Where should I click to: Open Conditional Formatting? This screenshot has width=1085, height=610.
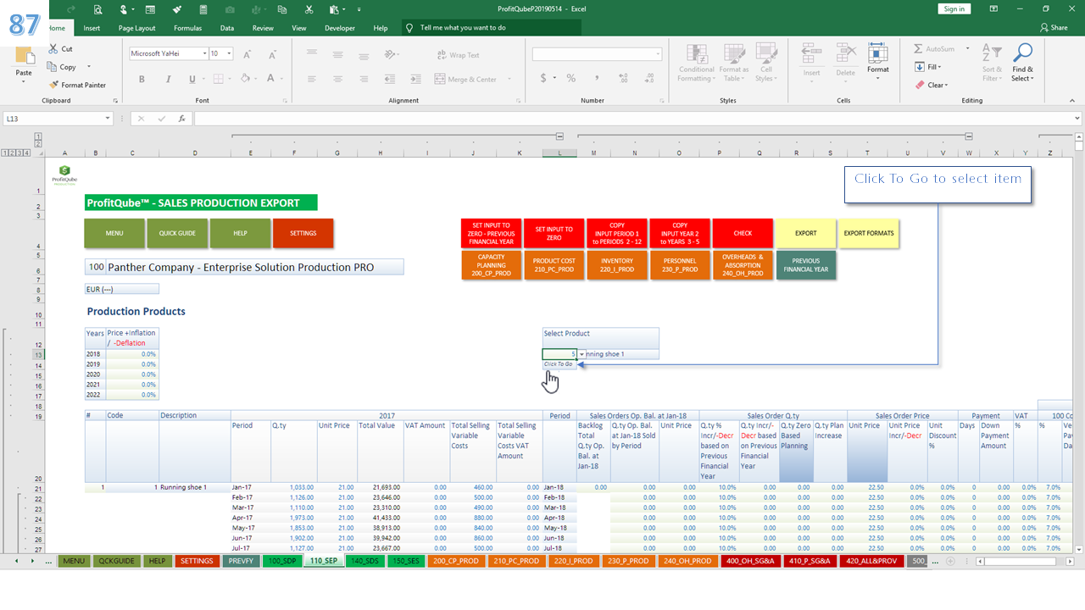click(696, 63)
